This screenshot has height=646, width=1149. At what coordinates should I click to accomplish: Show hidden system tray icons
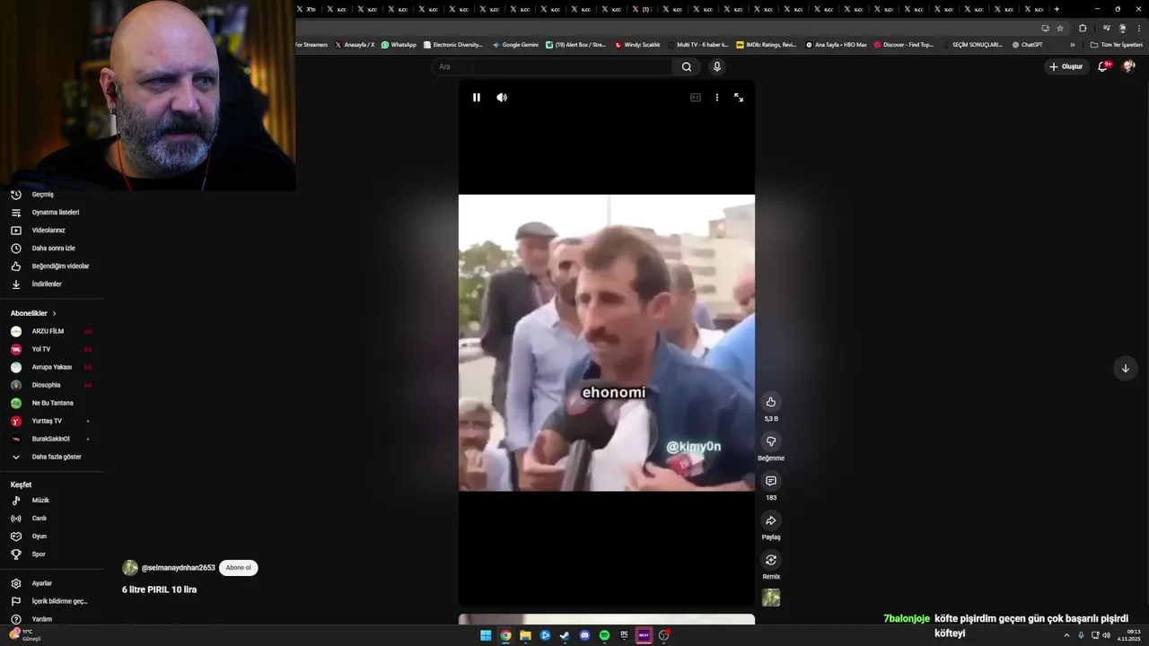1066,635
